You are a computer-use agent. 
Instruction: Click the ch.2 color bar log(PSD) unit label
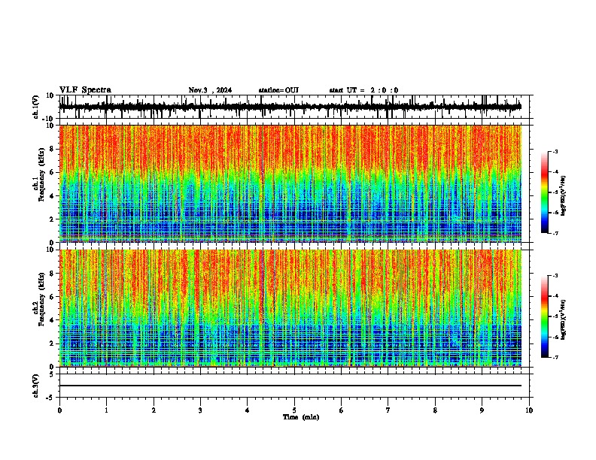point(564,319)
